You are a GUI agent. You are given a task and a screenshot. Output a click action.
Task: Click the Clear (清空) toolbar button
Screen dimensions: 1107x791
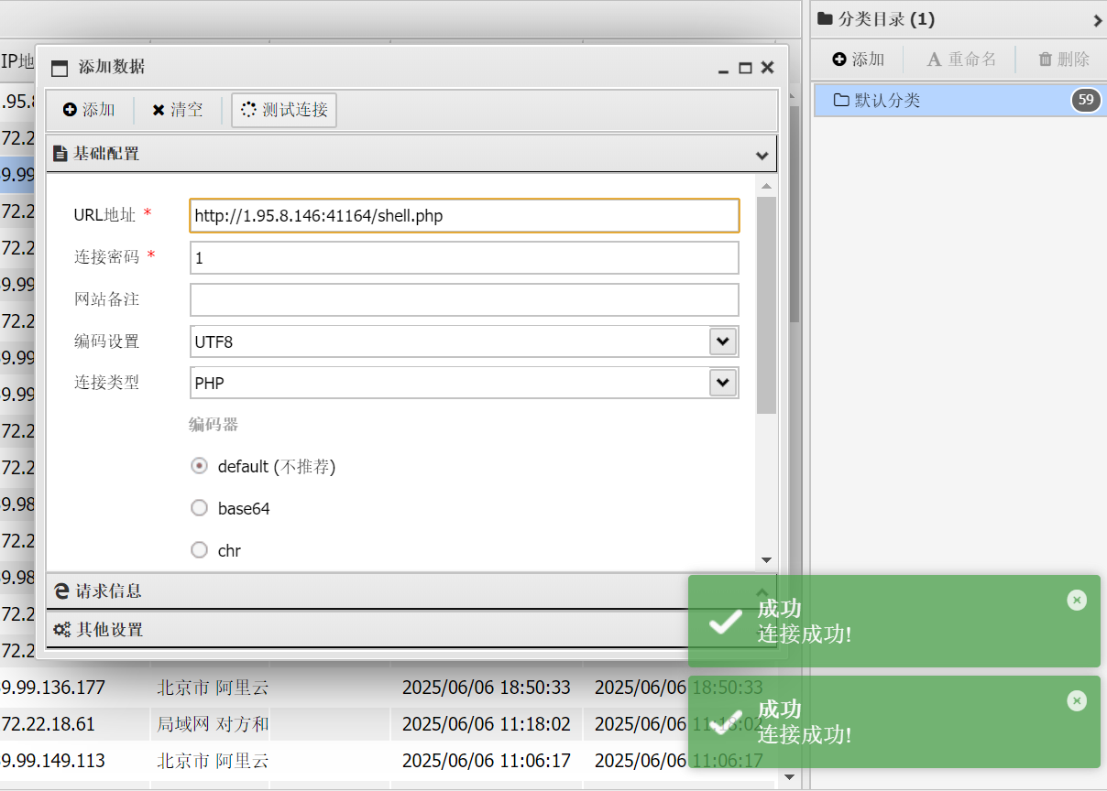tap(178, 110)
